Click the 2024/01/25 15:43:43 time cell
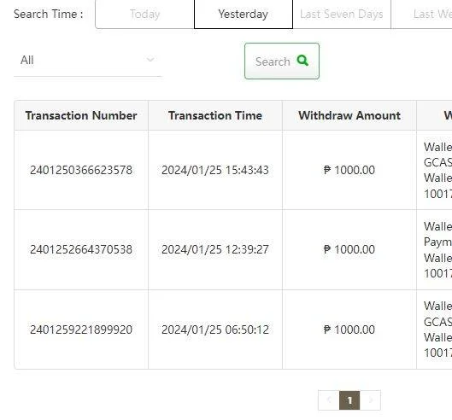The image size is (452, 420). pos(215,170)
